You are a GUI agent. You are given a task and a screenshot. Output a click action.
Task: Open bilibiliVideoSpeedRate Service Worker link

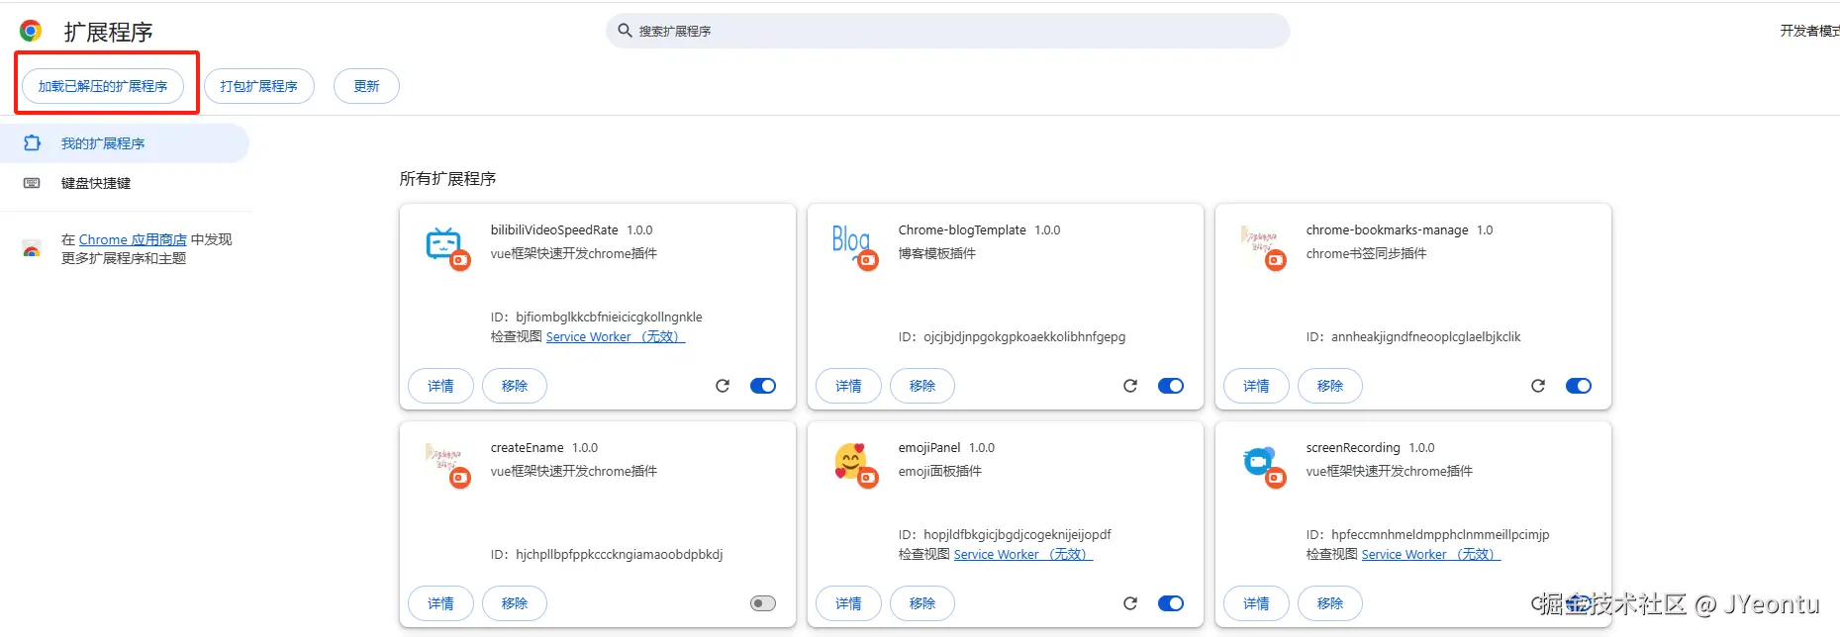pos(616,336)
